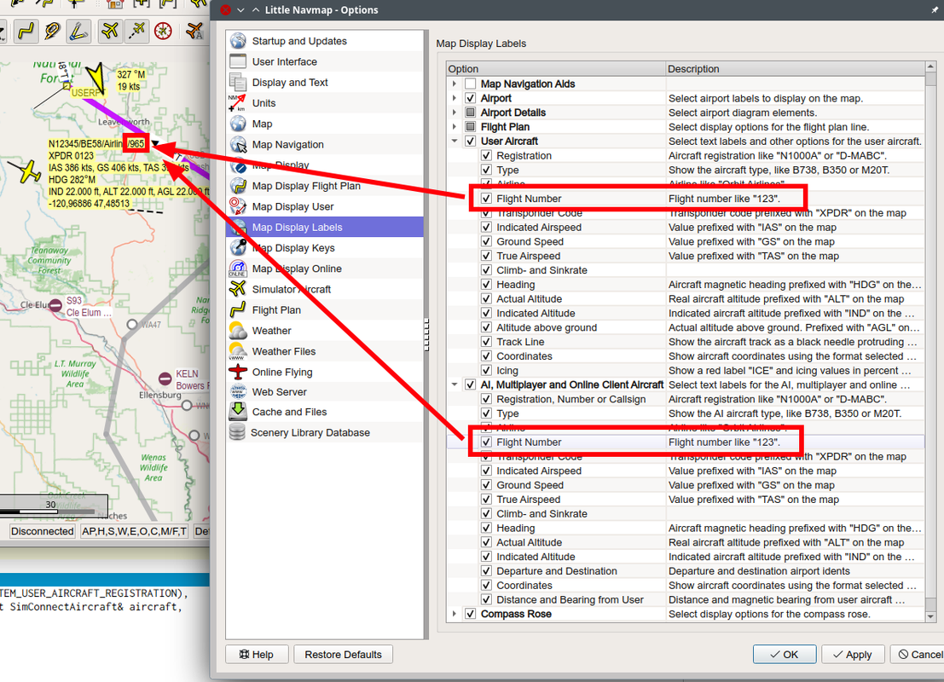Click the Map Display Online icon
Viewport: 944px width, 682px height.
click(239, 269)
